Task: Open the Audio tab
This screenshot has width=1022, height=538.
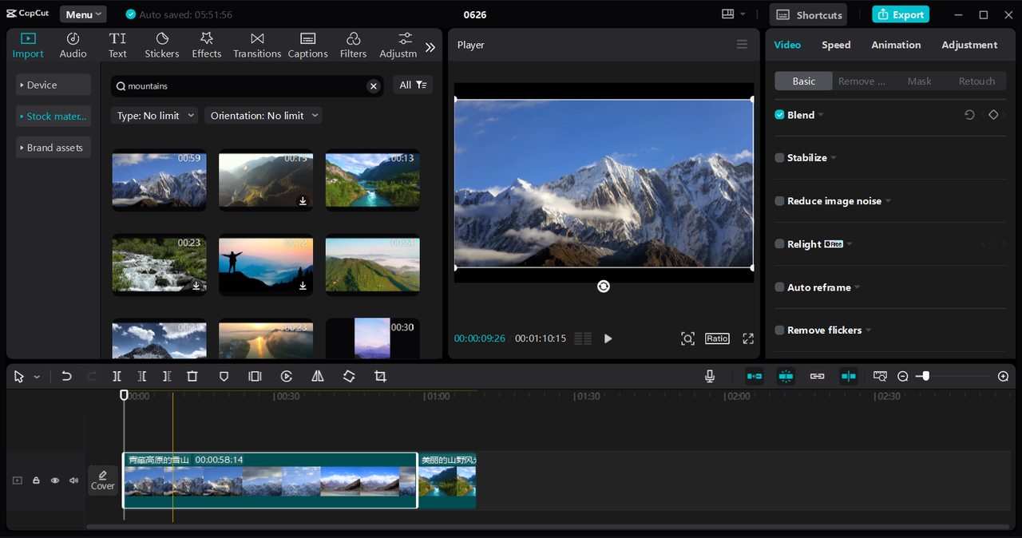Action: point(73,45)
